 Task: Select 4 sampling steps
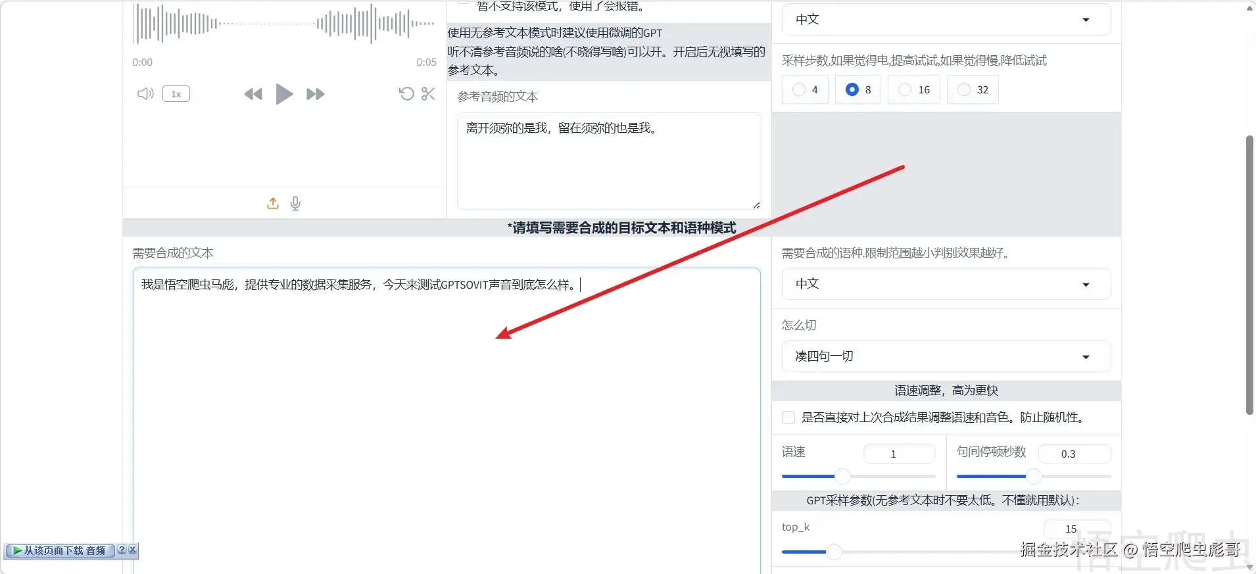pos(806,89)
